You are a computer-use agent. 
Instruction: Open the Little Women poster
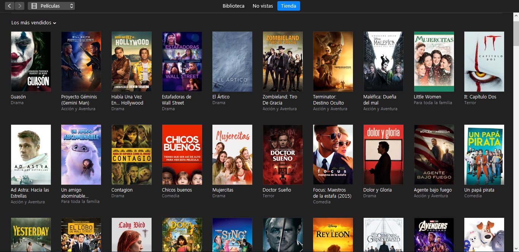434,62
